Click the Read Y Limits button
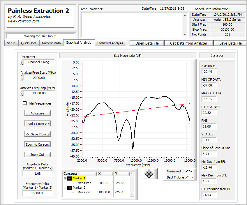The height and width of the screenshot is (205, 247). 38,124
